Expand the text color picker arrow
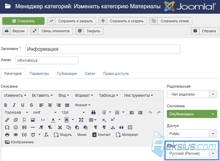 click(59, 120)
